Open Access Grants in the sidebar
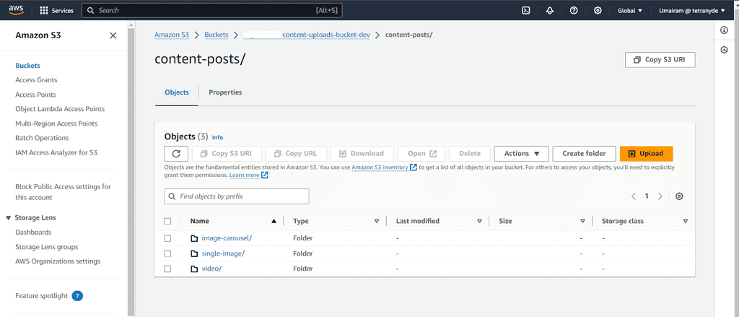739x317 pixels. click(x=36, y=79)
